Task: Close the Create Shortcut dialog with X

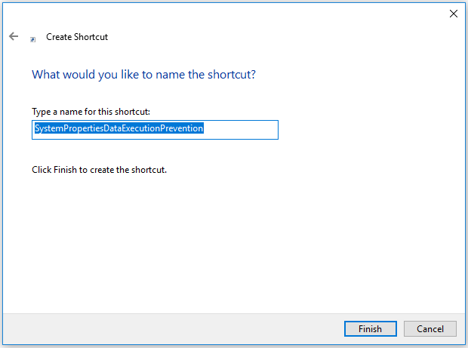Action: 454,14
